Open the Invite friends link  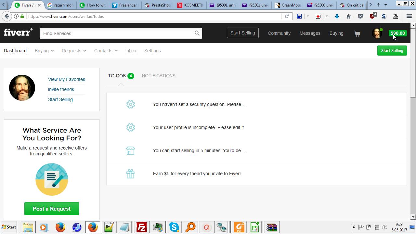point(61,89)
